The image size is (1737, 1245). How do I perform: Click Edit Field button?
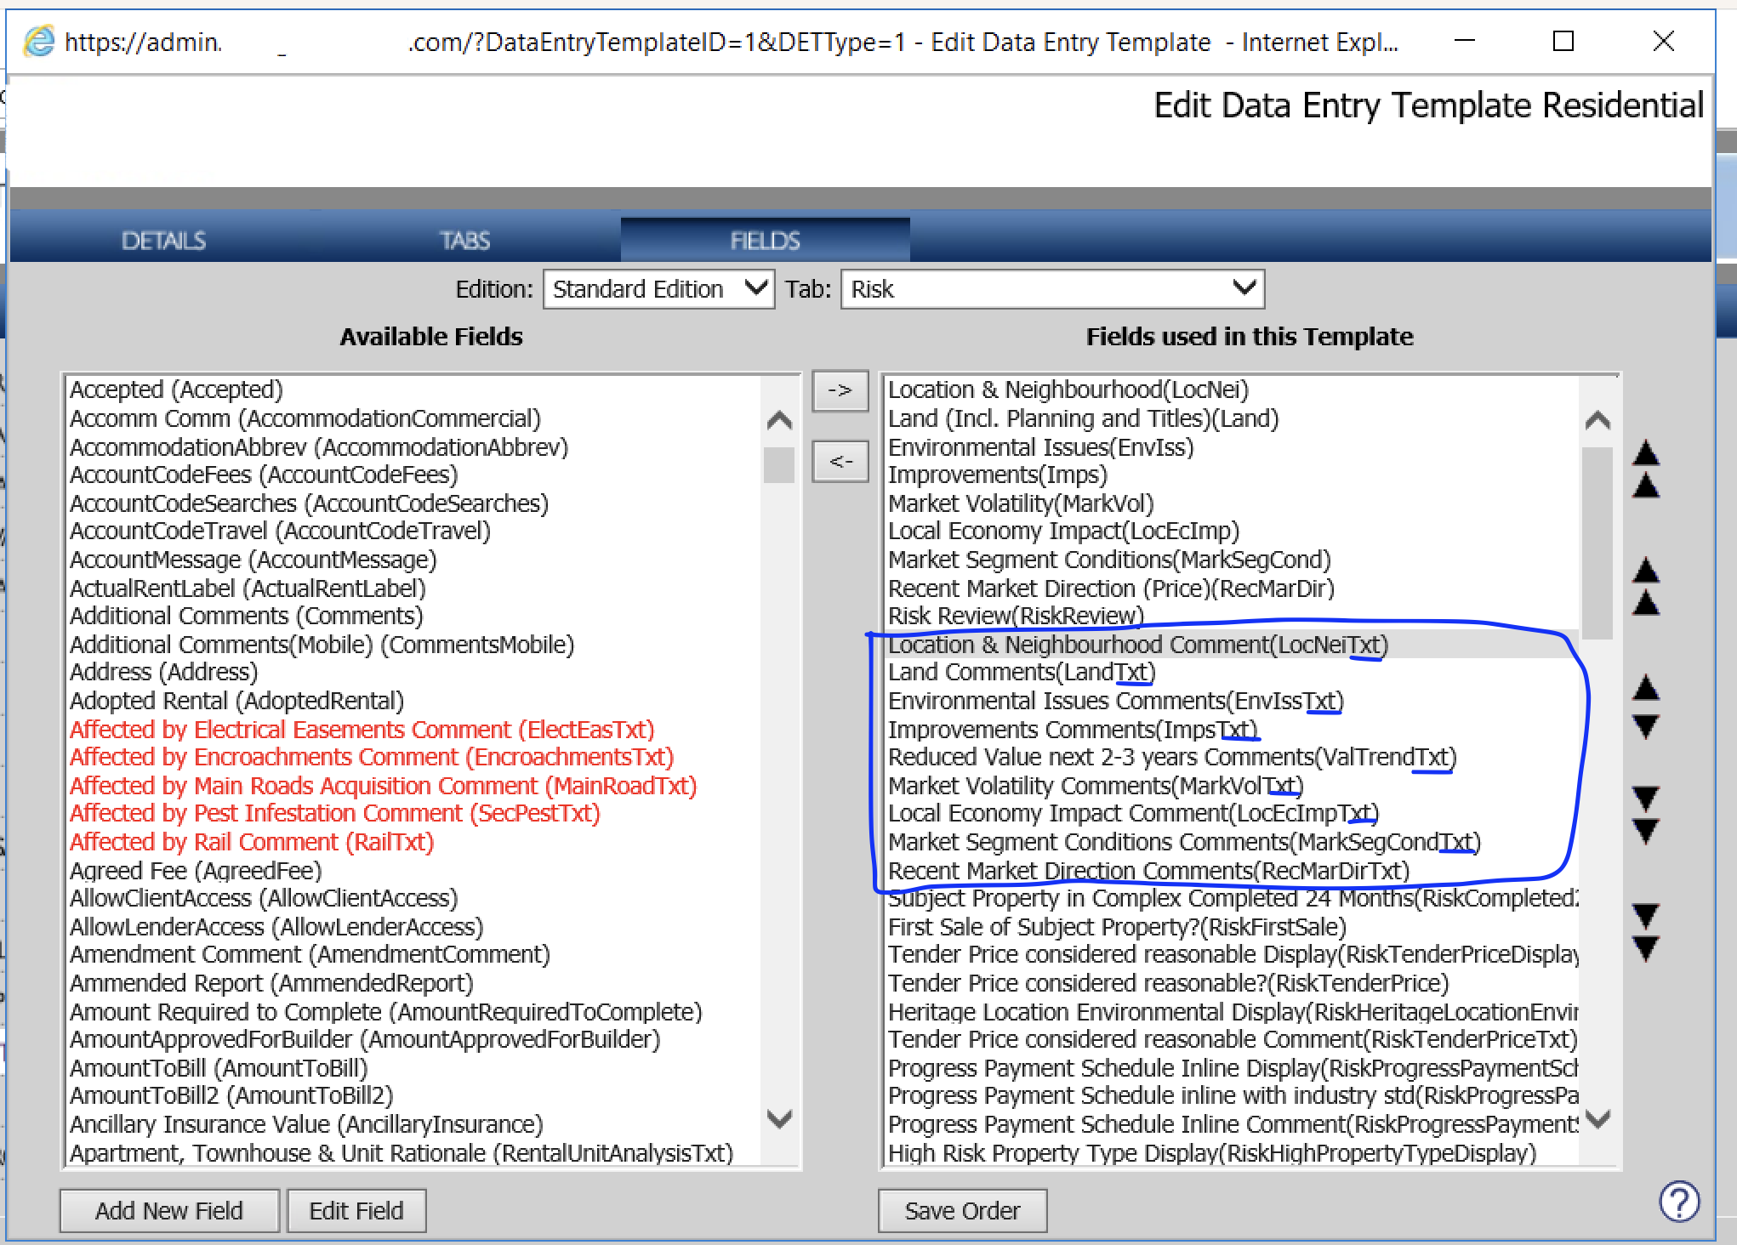click(x=356, y=1210)
